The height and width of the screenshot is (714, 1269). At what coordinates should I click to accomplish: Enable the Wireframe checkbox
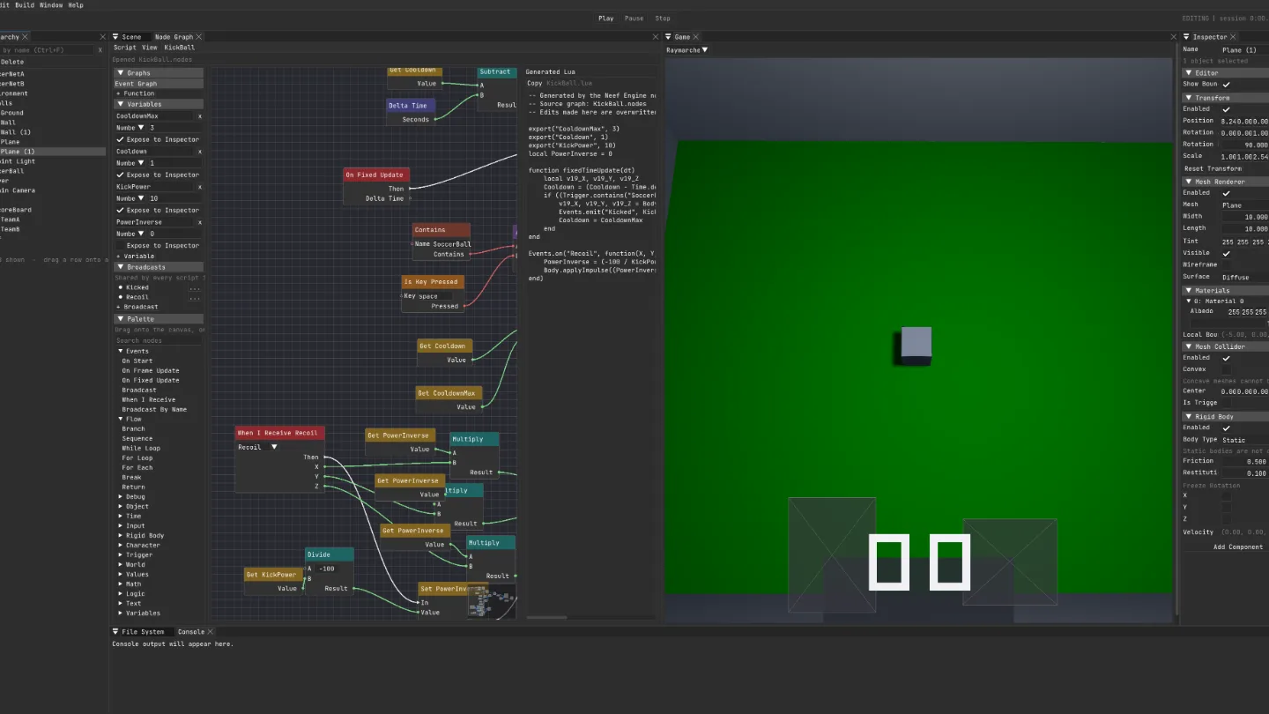pyautogui.click(x=1226, y=264)
